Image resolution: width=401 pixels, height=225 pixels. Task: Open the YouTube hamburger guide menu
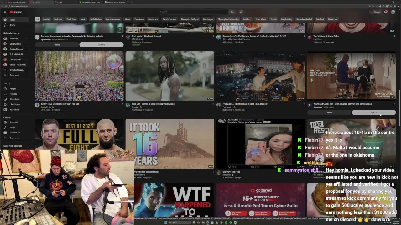tap(5, 12)
